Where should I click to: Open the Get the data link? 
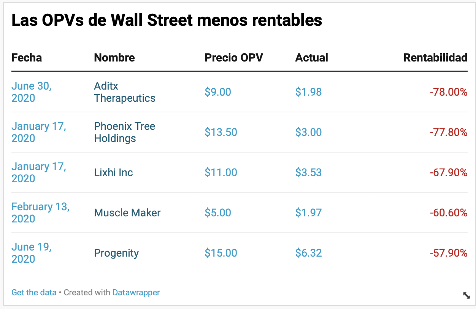(34, 293)
